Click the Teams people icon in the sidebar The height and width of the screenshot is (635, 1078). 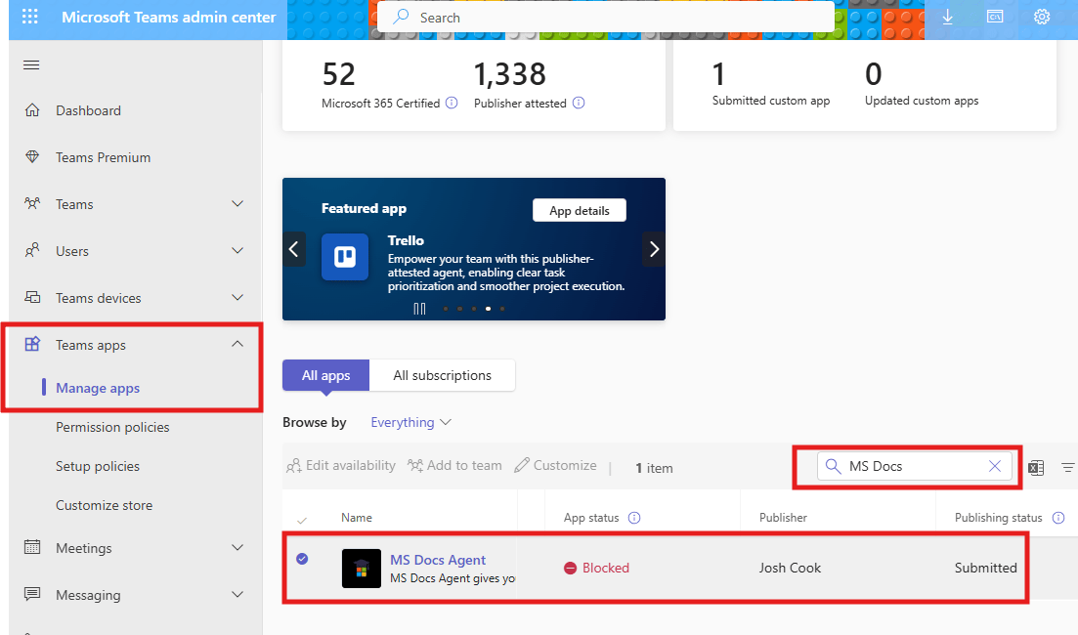[x=32, y=203]
